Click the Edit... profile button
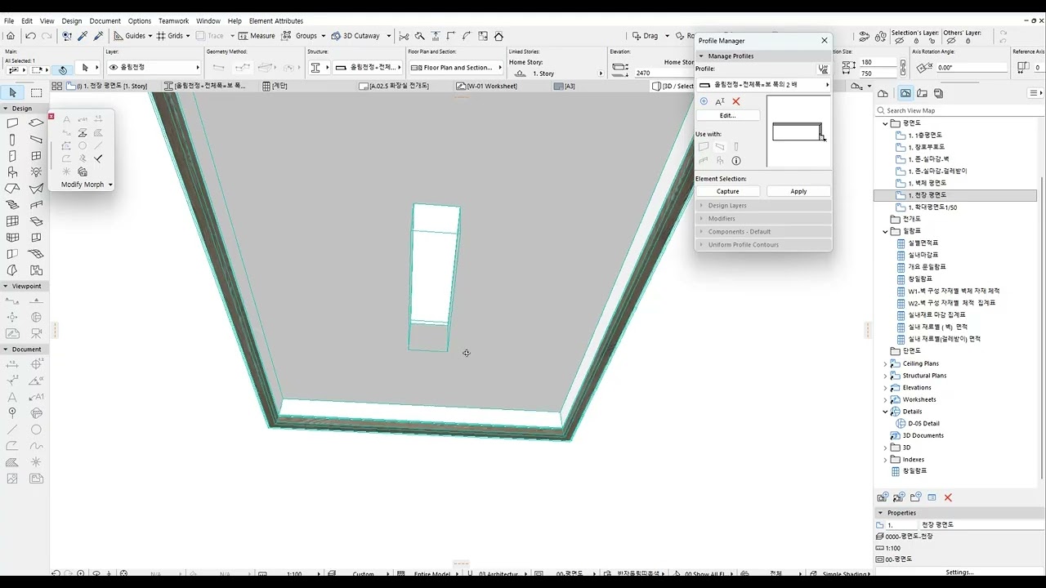Image resolution: width=1046 pixels, height=588 pixels. pyautogui.click(x=728, y=115)
